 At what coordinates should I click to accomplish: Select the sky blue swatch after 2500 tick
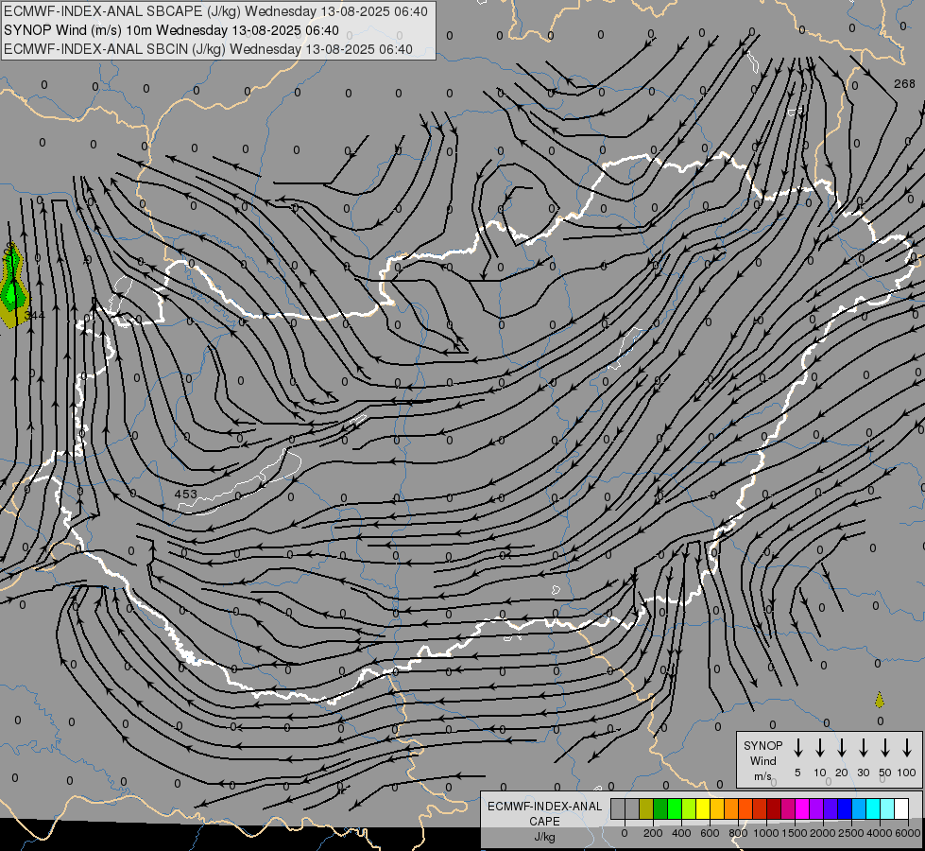[x=859, y=809]
